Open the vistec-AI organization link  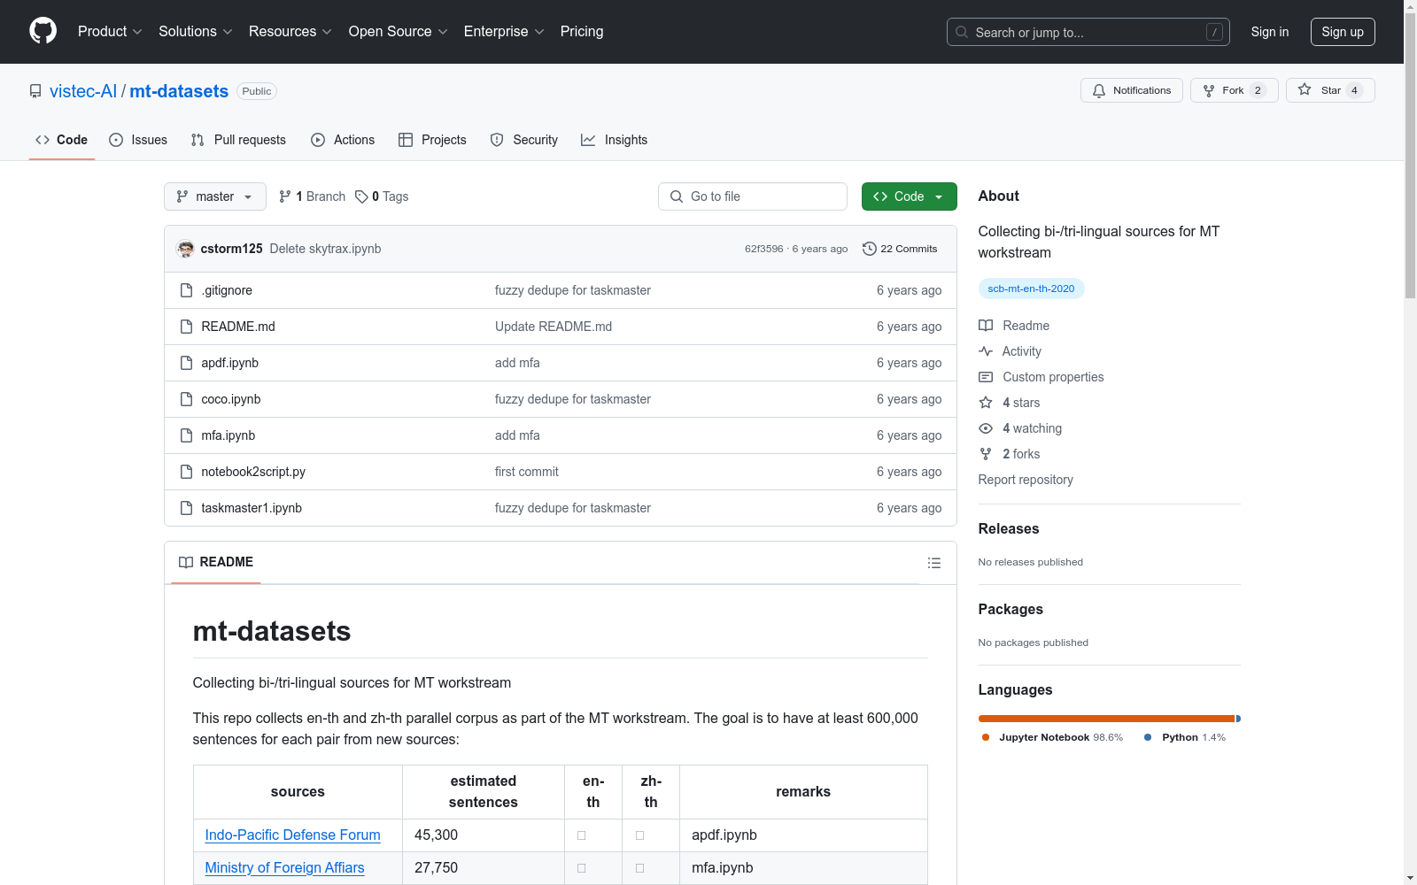83,91
